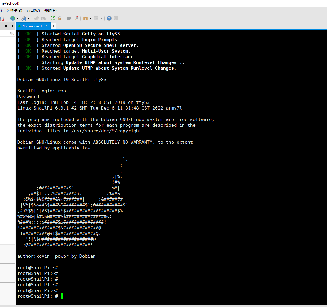The width and height of the screenshot is (327, 307).
Task: Click the green cursor block in the terminal
Action: (x=62, y=296)
